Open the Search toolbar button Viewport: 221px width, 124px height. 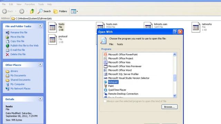click(x=44, y=11)
